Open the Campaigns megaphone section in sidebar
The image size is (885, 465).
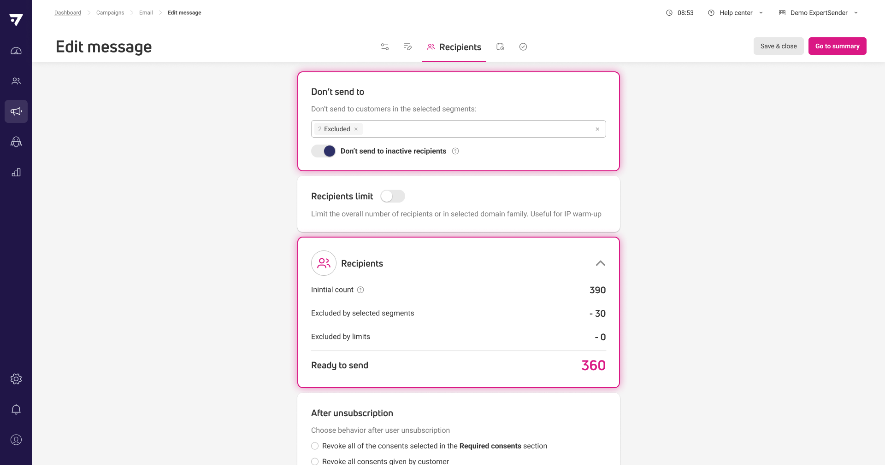[x=16, y=111]
